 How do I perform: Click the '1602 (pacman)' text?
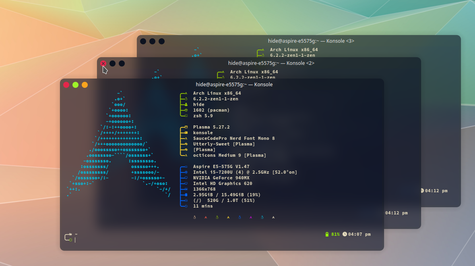tap(211, 110)
